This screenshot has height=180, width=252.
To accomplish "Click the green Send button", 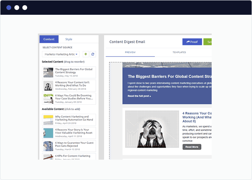I will pos(208,42).
